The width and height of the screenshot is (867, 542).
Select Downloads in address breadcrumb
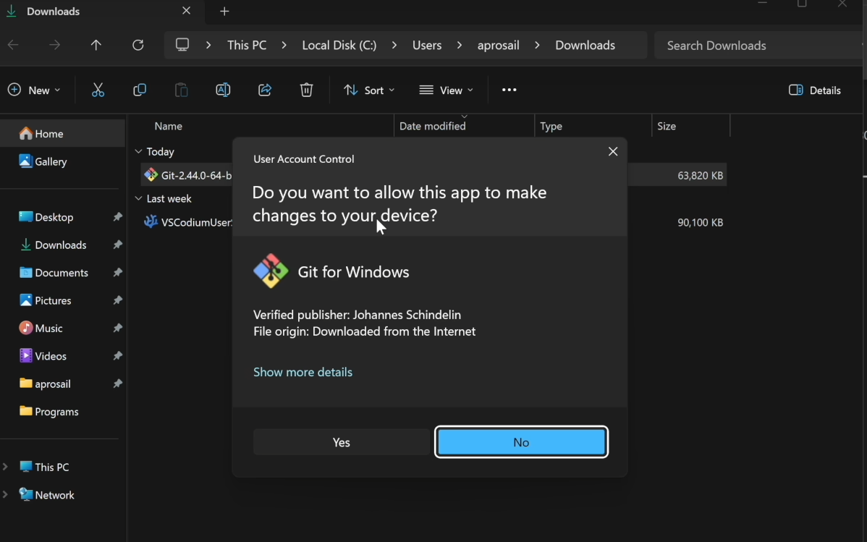pyautogui.click(x=585, y=46)
